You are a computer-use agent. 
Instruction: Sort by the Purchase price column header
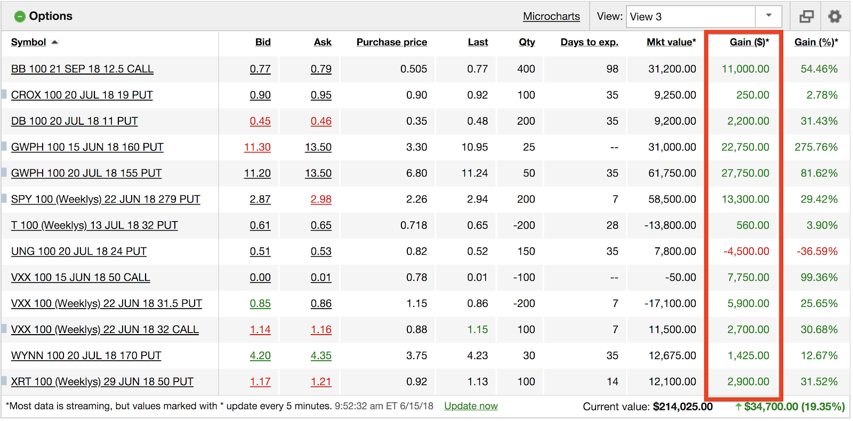click(x=392, y=42)
